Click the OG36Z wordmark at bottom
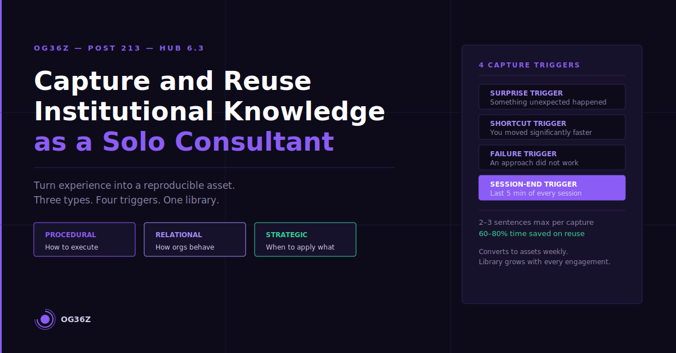The image size is (676, 353). (x=76, y=319)
